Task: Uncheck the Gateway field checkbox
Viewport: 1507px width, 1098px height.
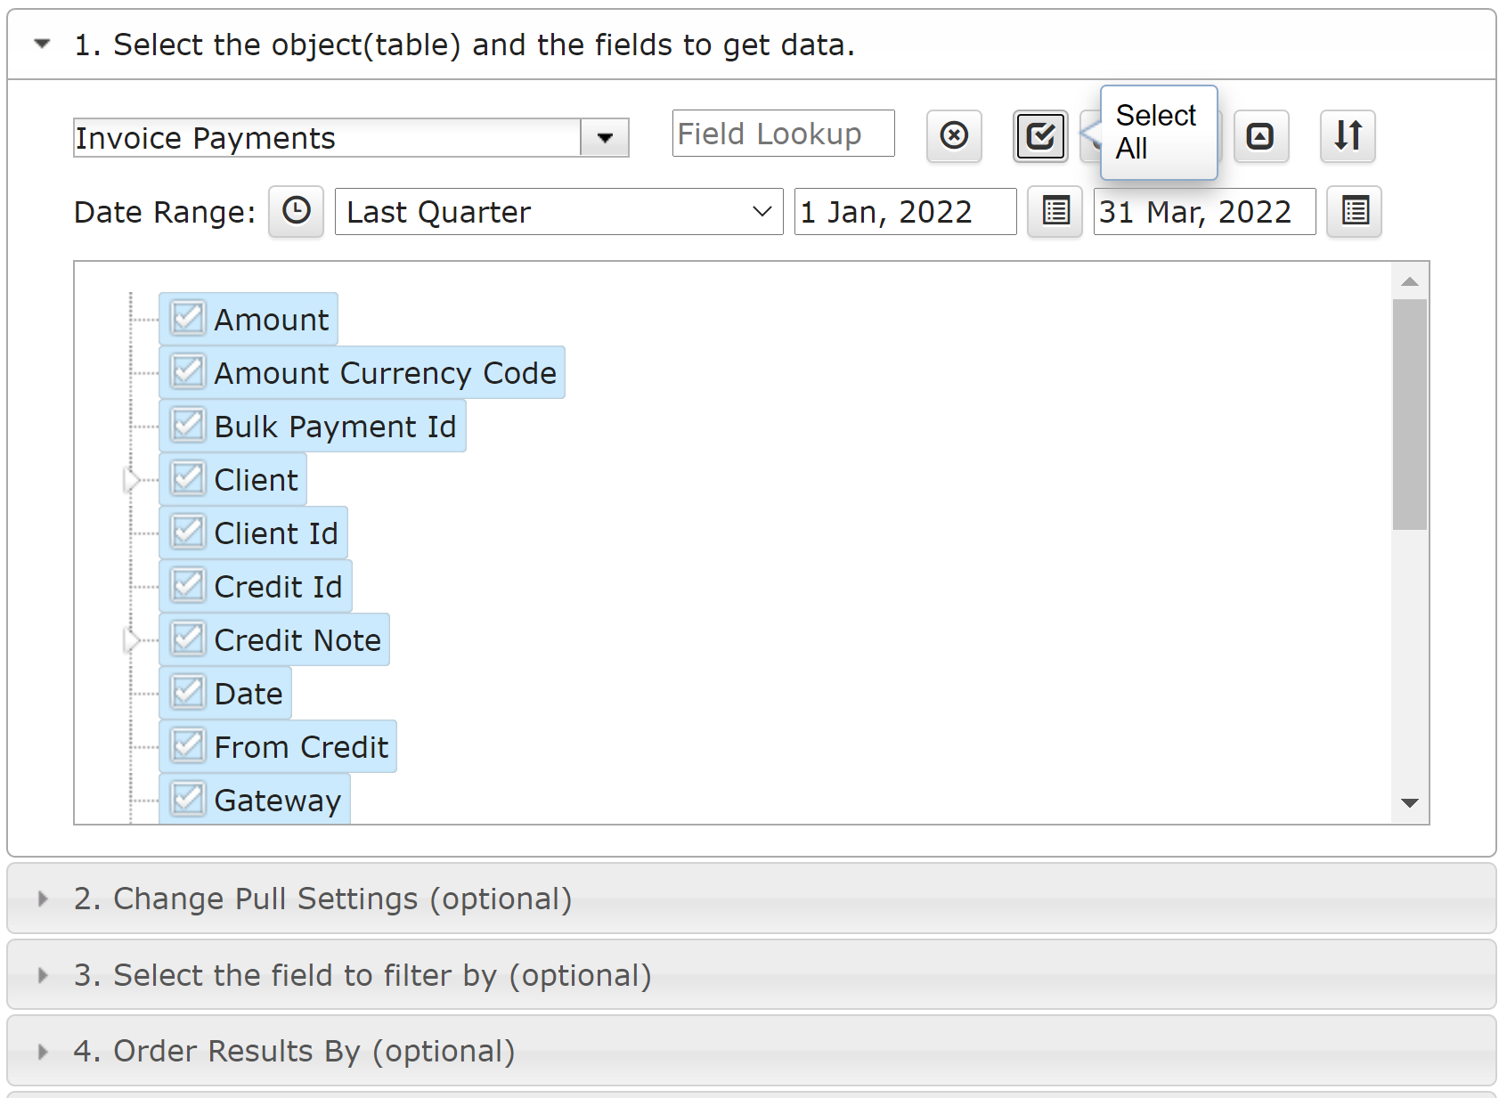Action: [x=188, y=799]
